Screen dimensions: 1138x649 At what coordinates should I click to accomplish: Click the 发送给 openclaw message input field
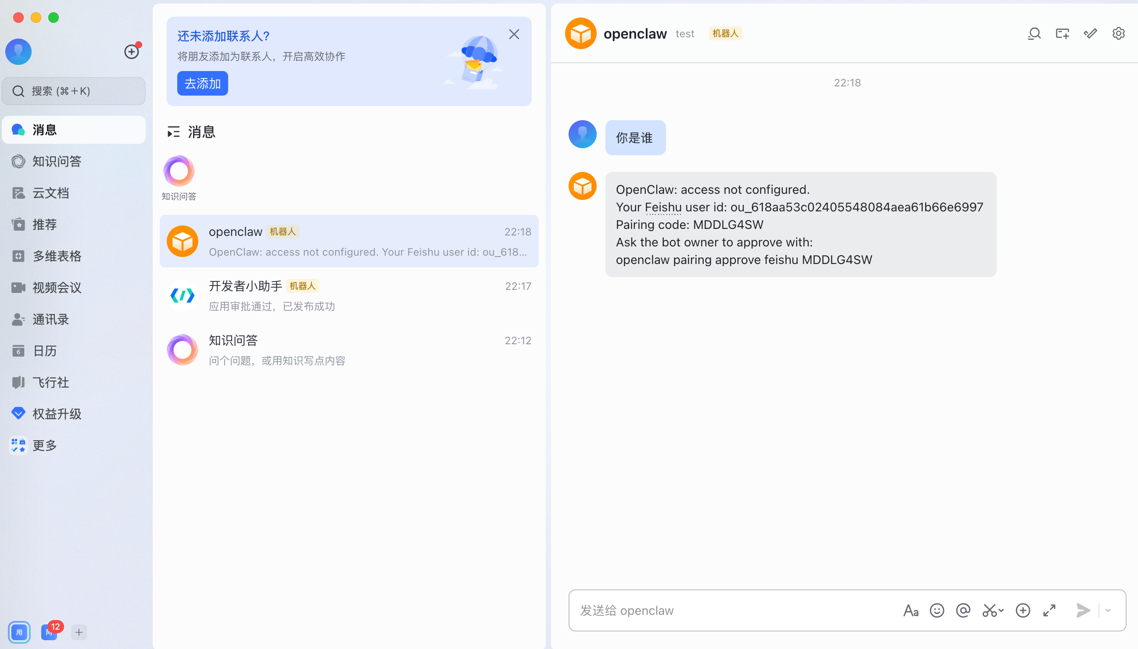731,610
